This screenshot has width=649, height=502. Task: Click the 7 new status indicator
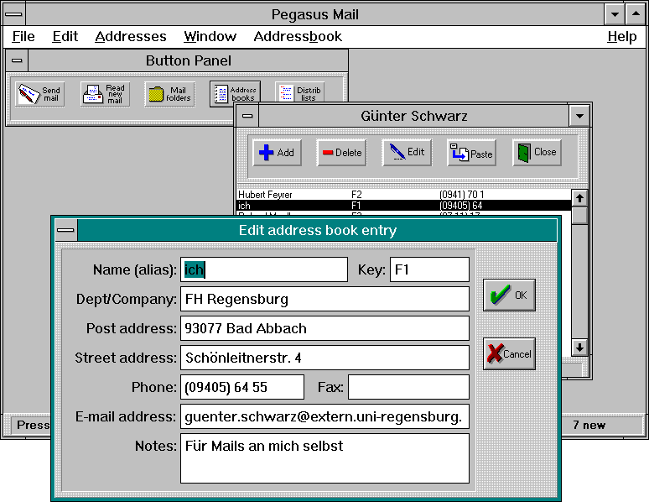click(589, 426)
